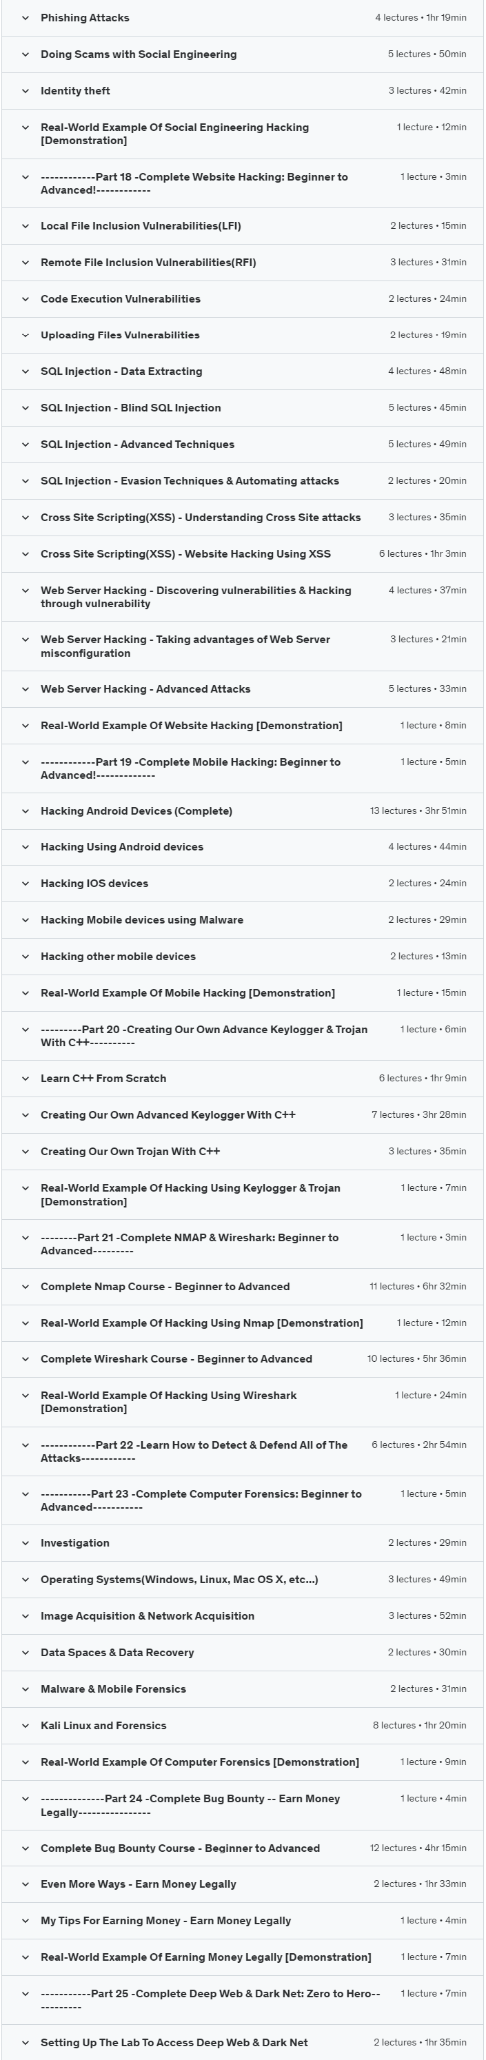The width and height of the screenshot is (486, 2060).
Task: Open Image Acquisition & Network Acquisition section
Action: 148,1616
